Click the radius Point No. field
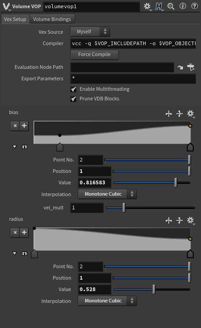The image size is (201, 328). point(90,267)
